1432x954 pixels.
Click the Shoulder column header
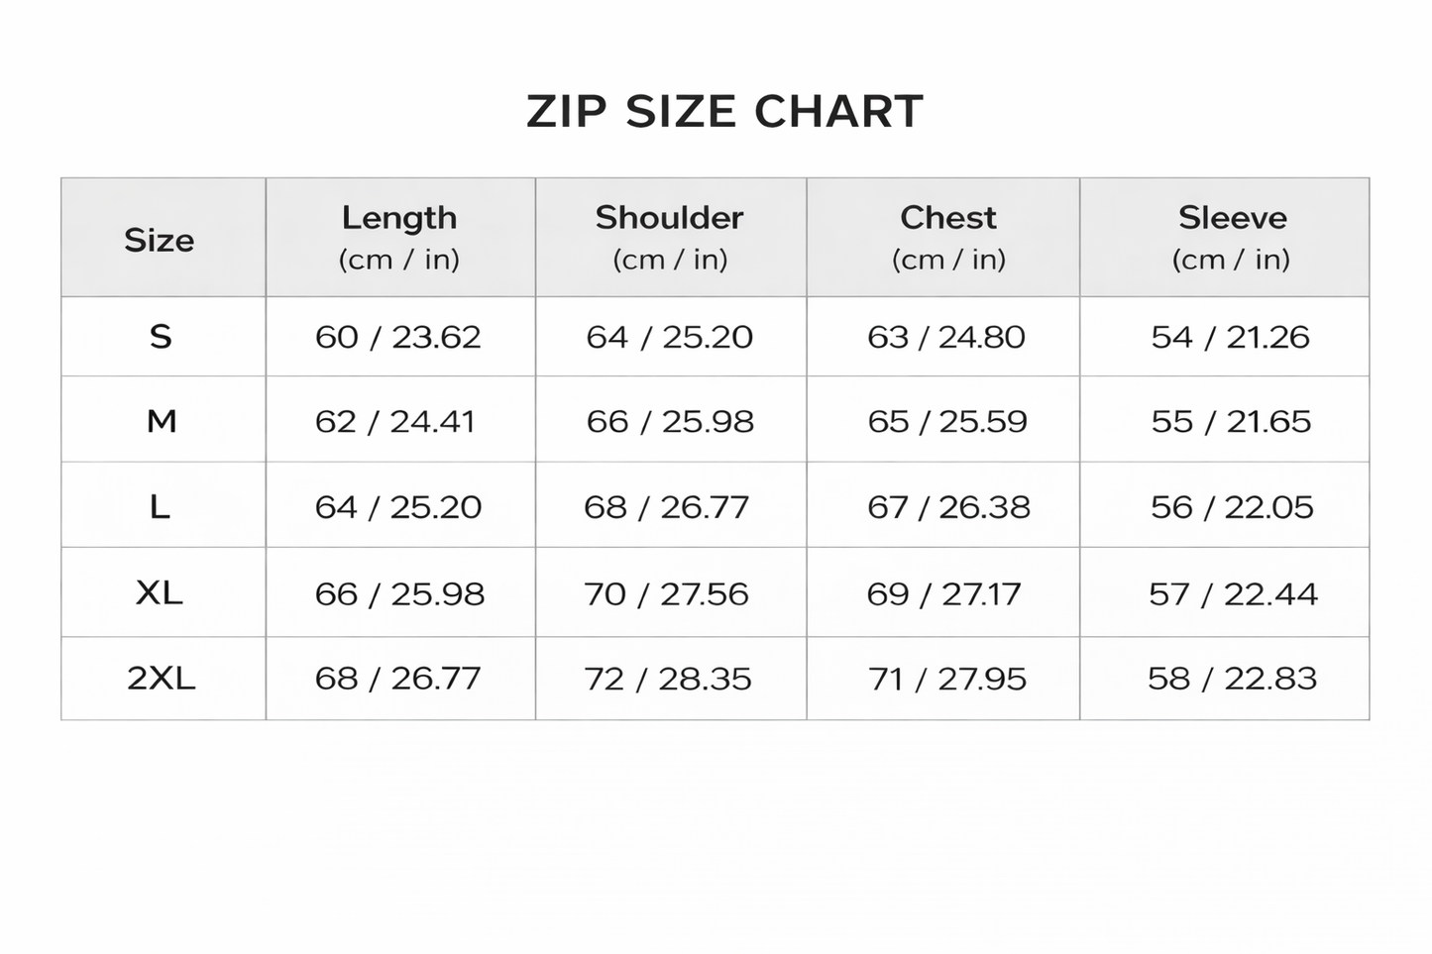coord(670,237)
